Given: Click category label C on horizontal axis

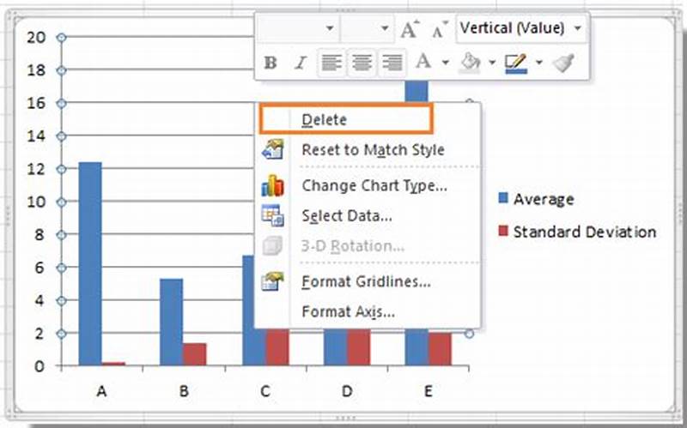Looking at the screenshot, I should coord(265,391).
